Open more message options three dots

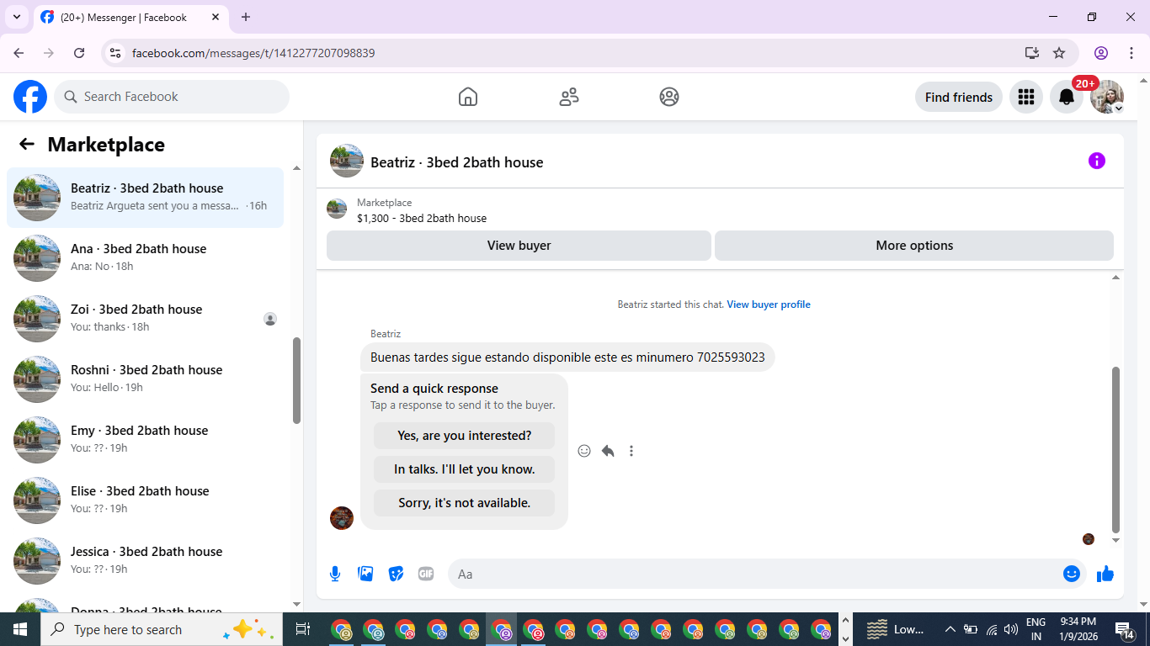coord(631,451)
